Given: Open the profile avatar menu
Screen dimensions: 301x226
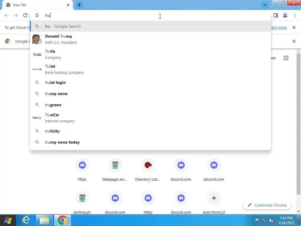Looking at the screenshot, I should 285,15.
